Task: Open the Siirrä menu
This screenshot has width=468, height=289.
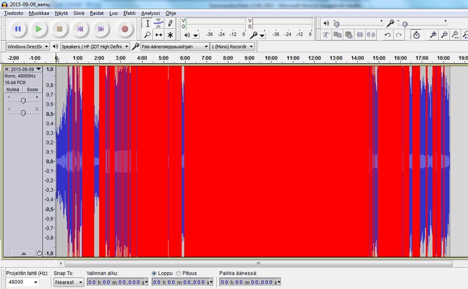Action: (79, 13)
